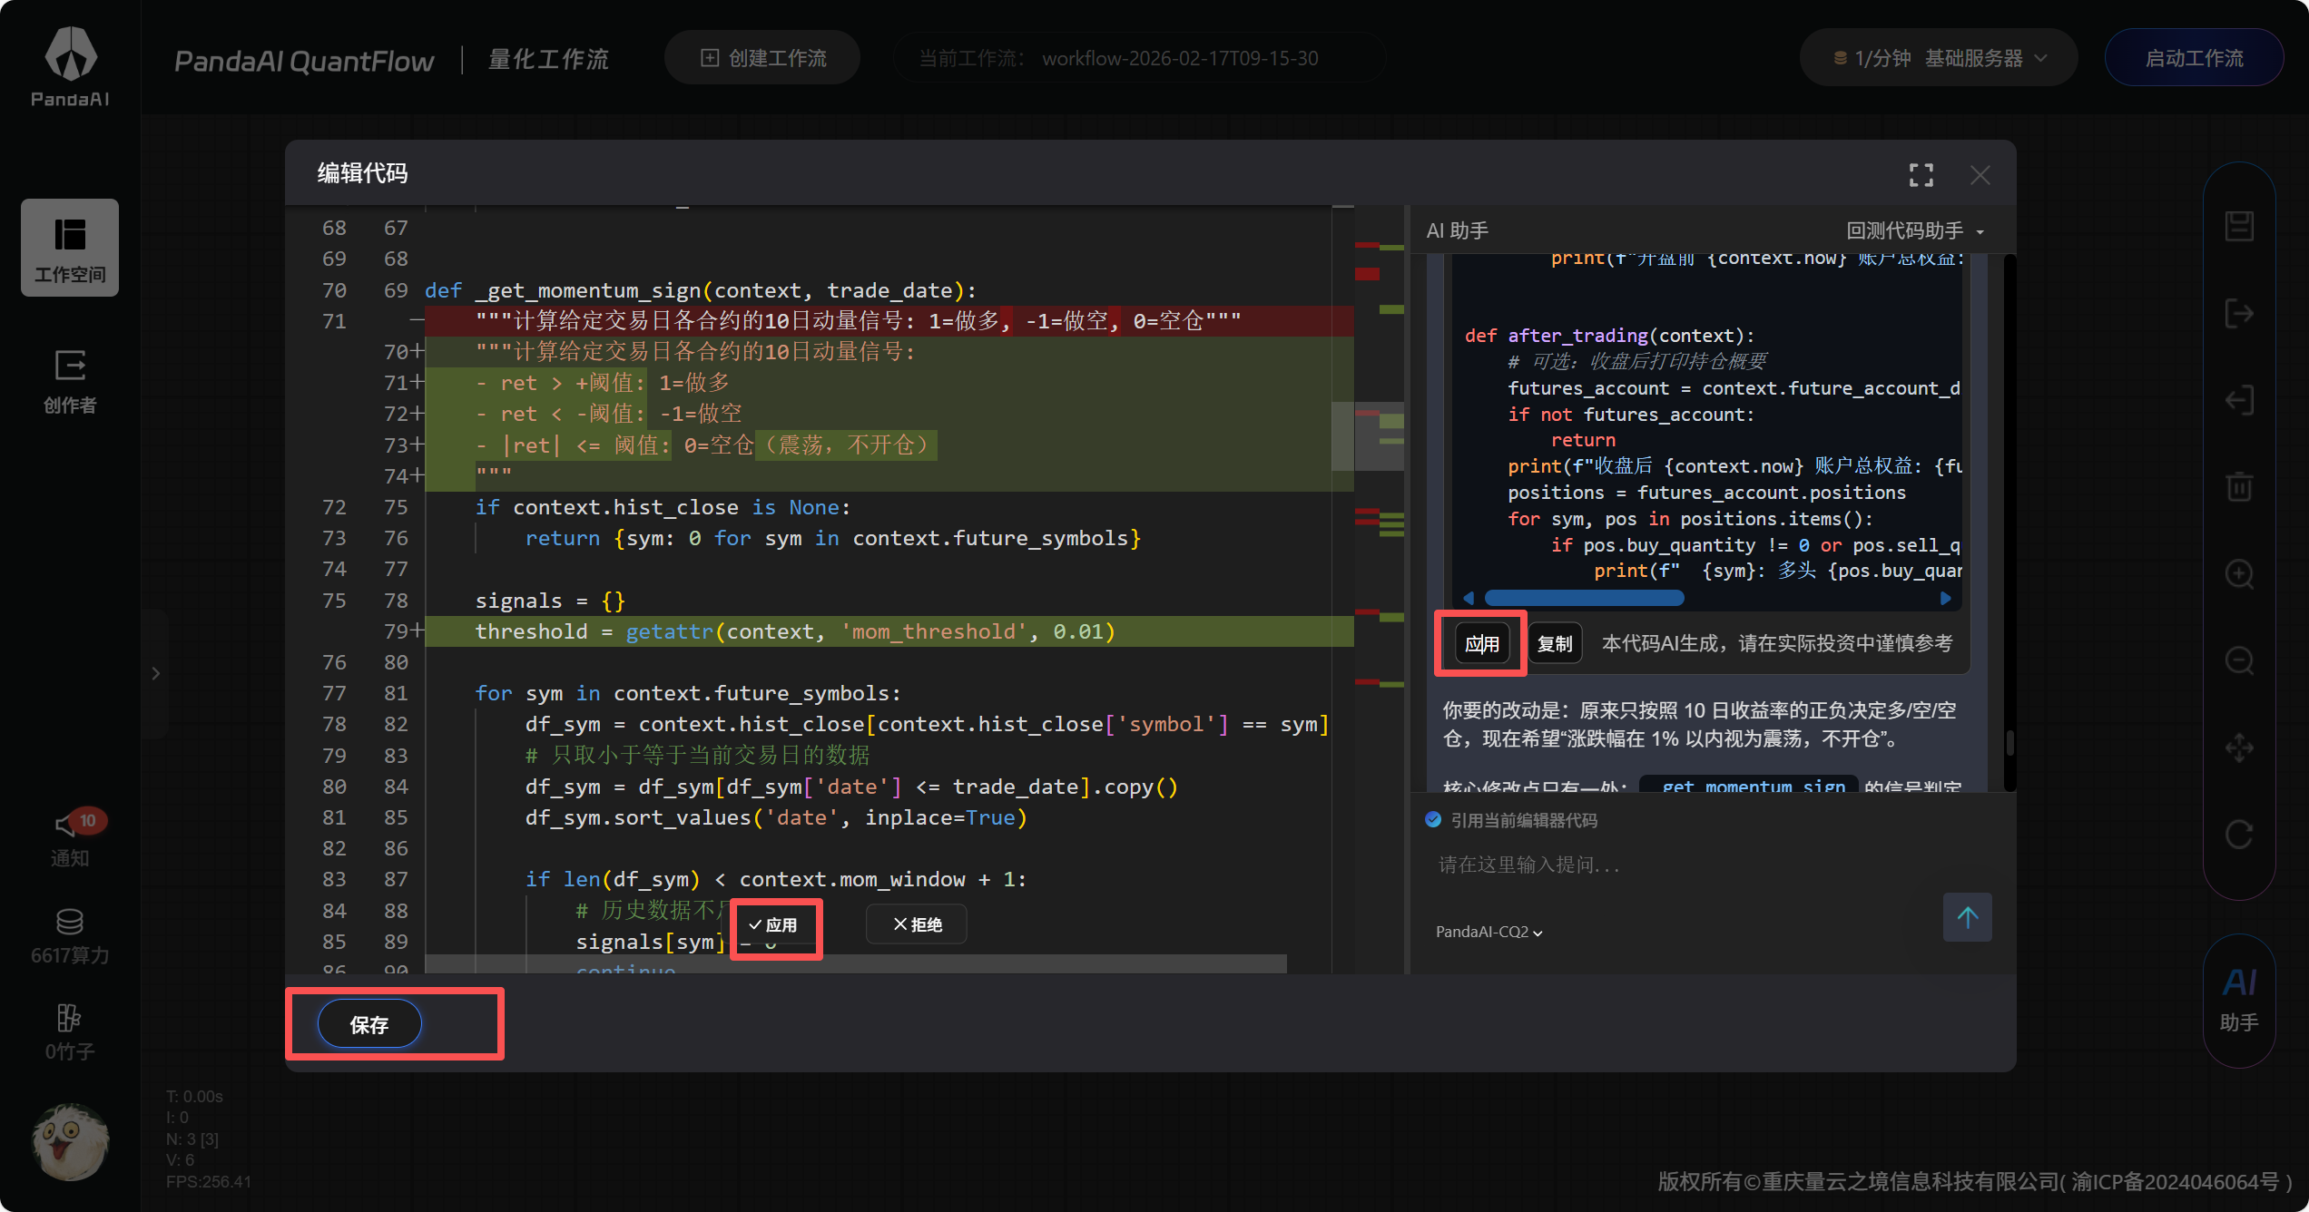Click the df_sym.sort_values line

click(x=775, y=817)
